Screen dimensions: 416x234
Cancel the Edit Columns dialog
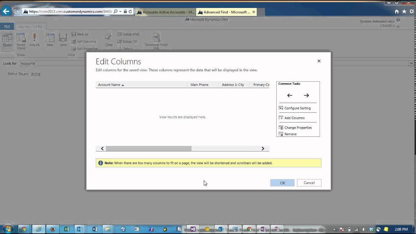[x=309, y=183]
